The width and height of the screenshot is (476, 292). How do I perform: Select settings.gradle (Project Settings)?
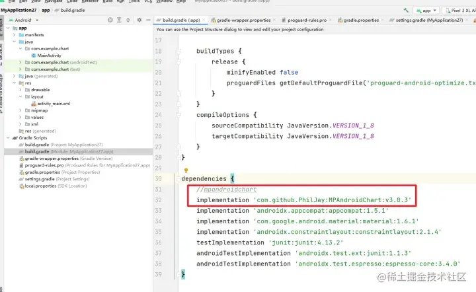pyautogui.click(x=54, y=179)
